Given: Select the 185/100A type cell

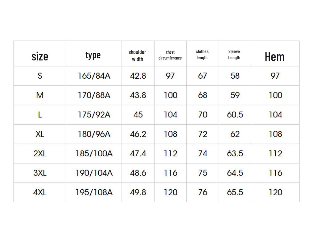Looking at the screenshot, I should pyautogui.click(x=94, y=154).
